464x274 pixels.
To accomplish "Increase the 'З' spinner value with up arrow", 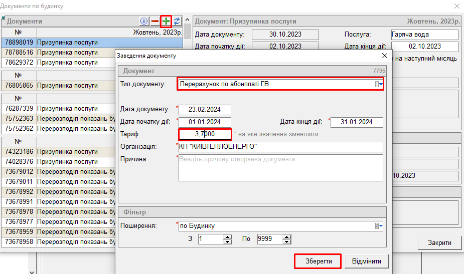I will 228,236.
